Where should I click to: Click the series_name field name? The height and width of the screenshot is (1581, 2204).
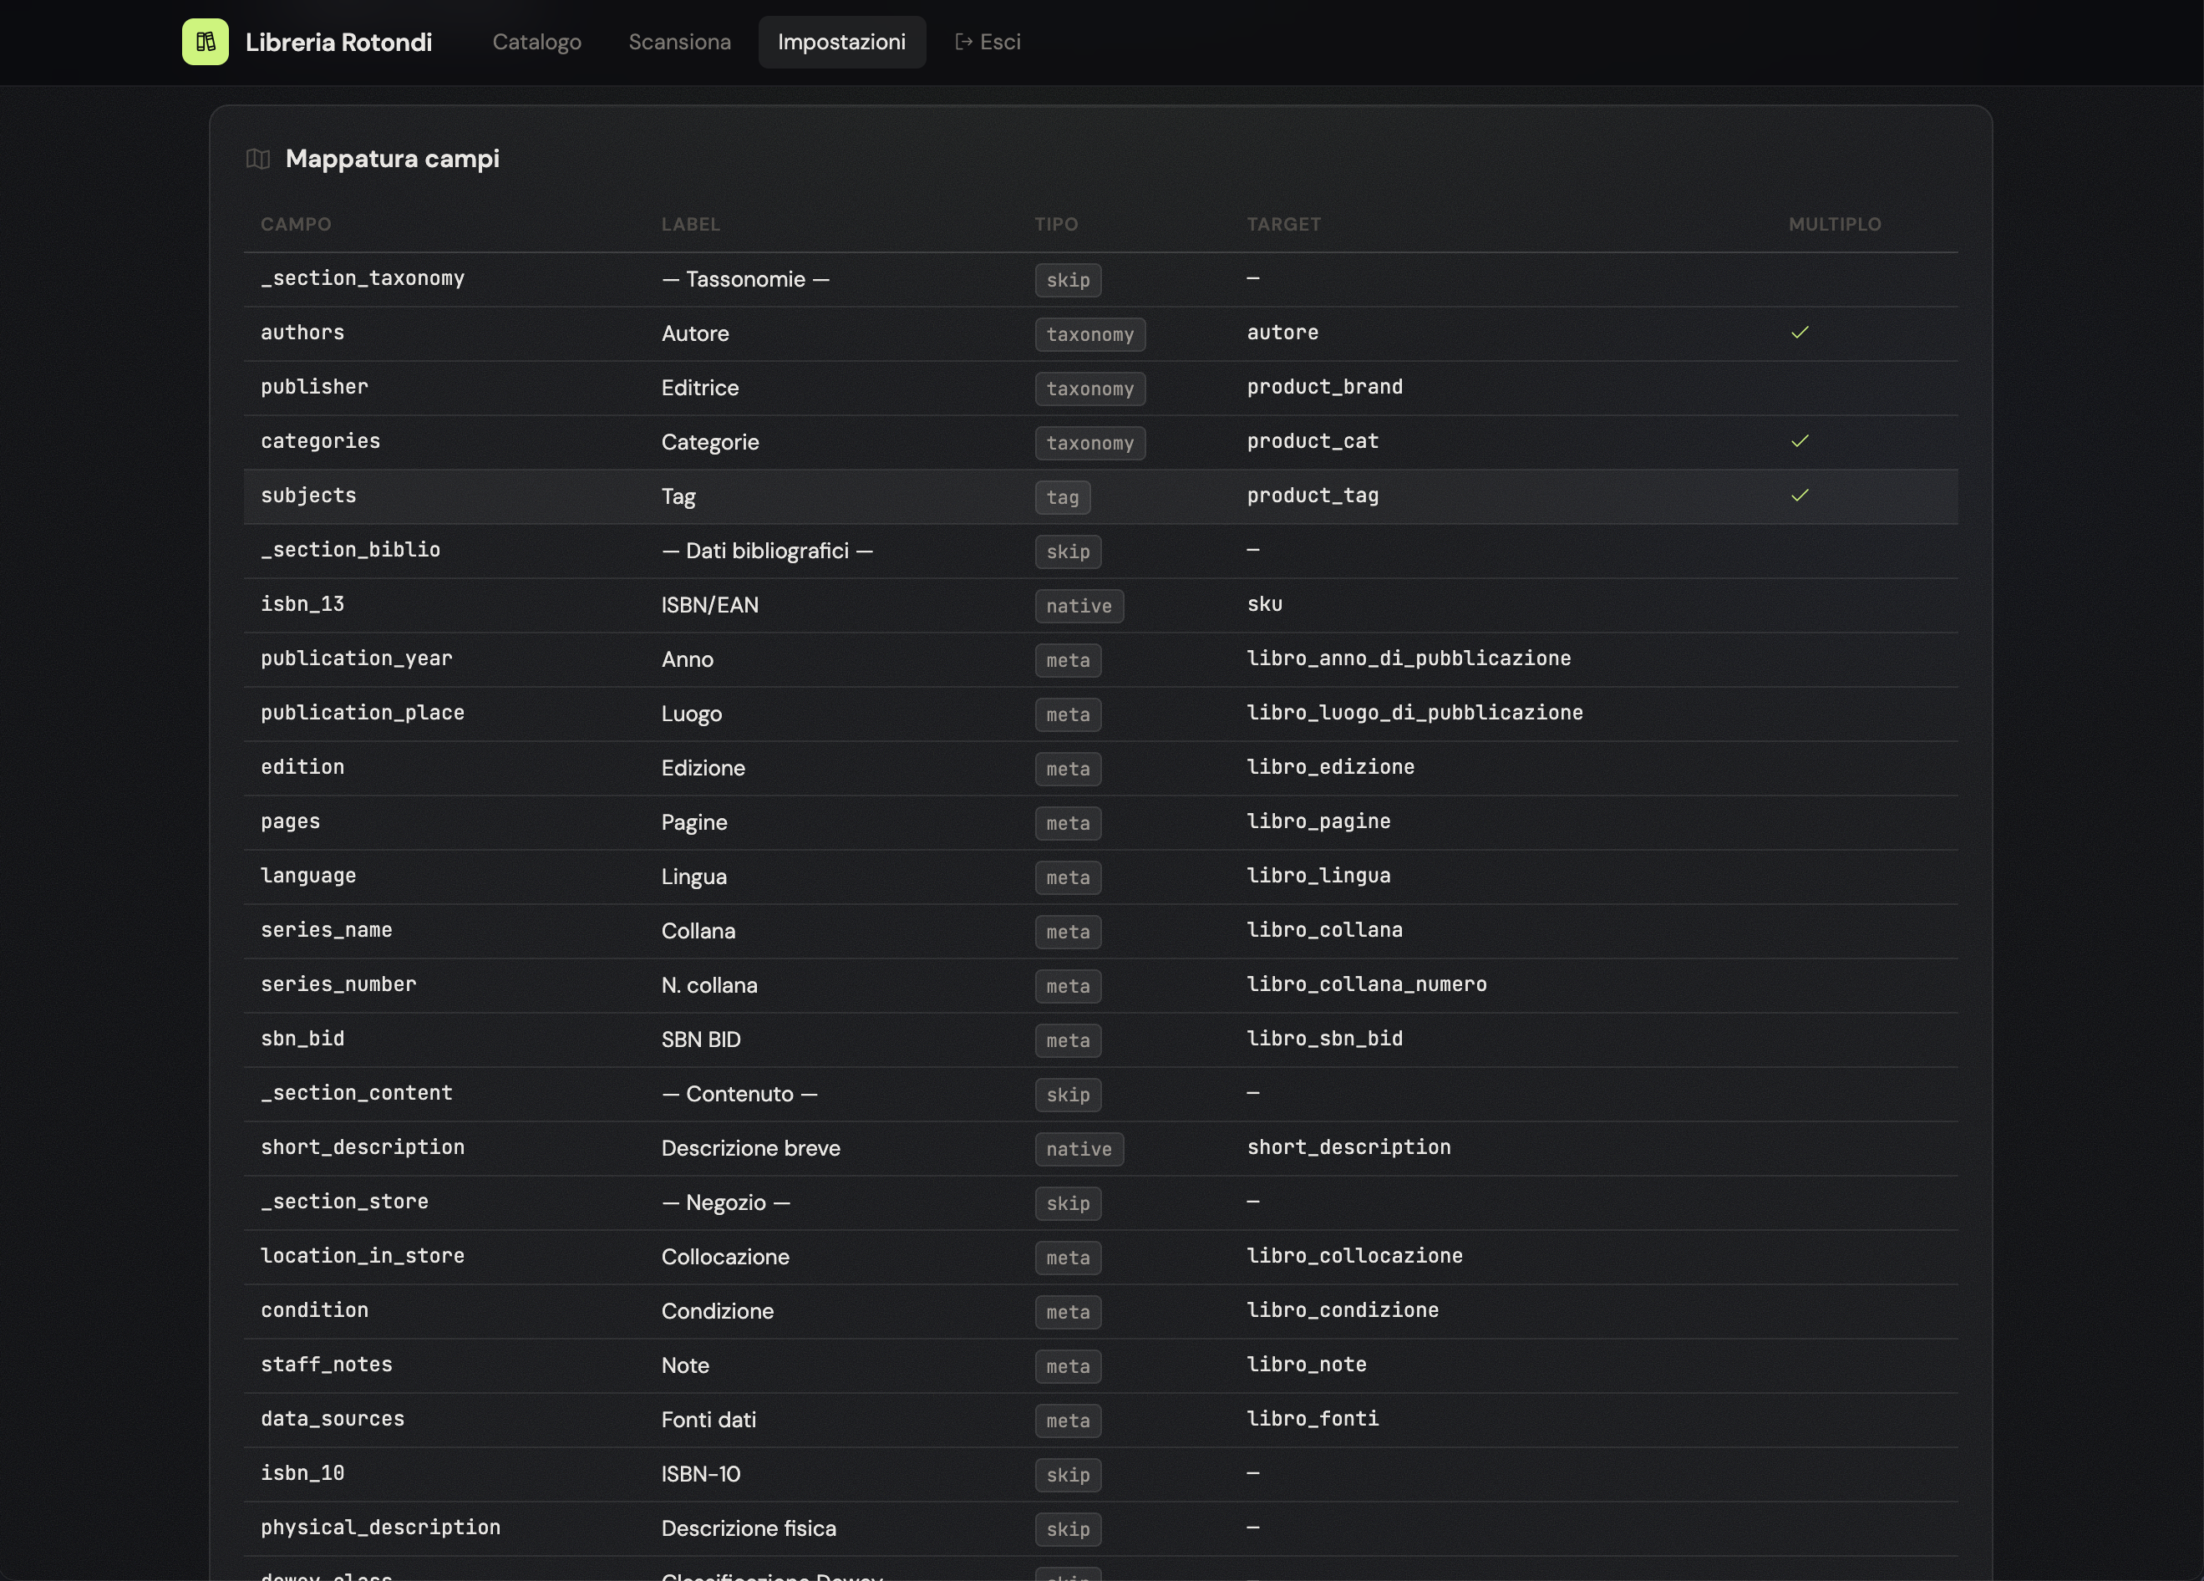pos(326,930)
